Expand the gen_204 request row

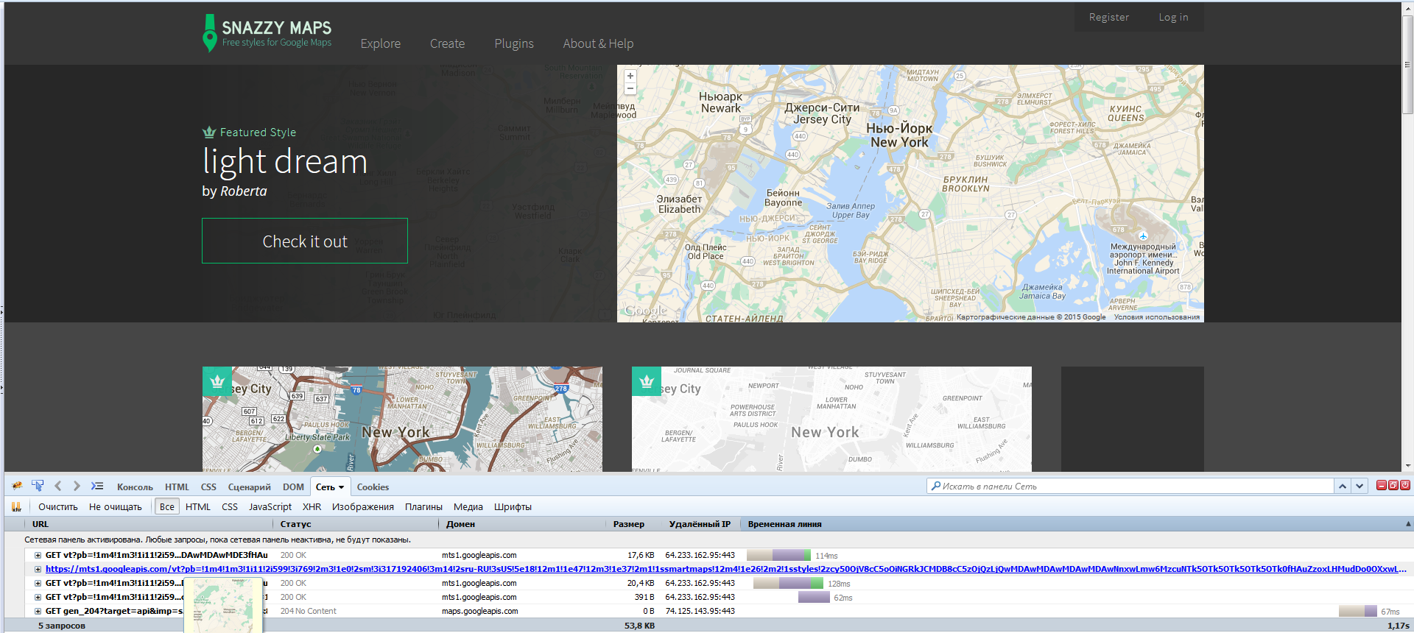(x=38, y=611)
